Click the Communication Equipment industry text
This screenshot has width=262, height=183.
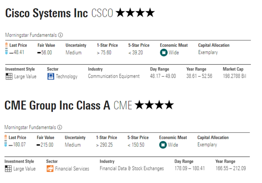pyautogui.click(x=114, y=77)
